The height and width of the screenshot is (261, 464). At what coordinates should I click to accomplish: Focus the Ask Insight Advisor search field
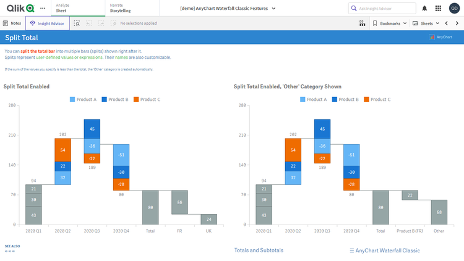point(381,8)
